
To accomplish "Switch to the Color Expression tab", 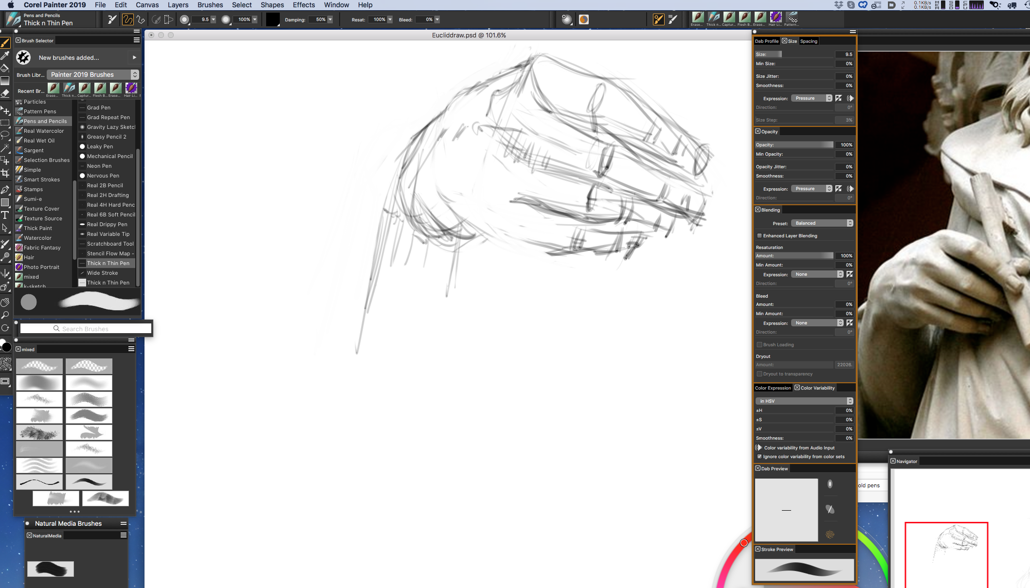I will (773, 388).
